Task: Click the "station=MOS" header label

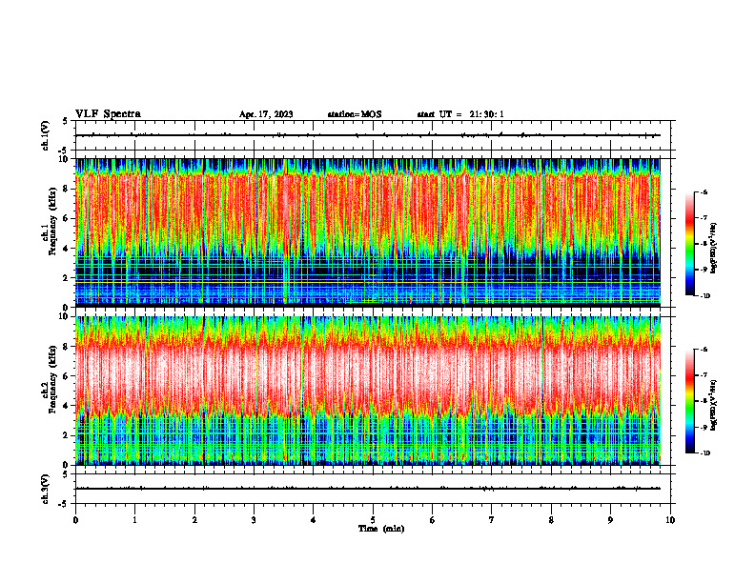Action: coord(355,114)
